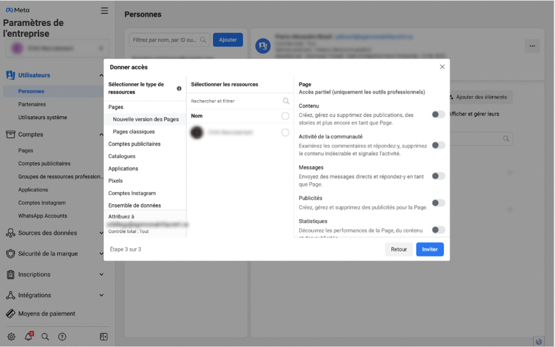Click the search icon in Rechercher et filtrer
Image resolution: width=555 pixels, height=347 pixels.
pyautogui.click(x=286, y=101)
